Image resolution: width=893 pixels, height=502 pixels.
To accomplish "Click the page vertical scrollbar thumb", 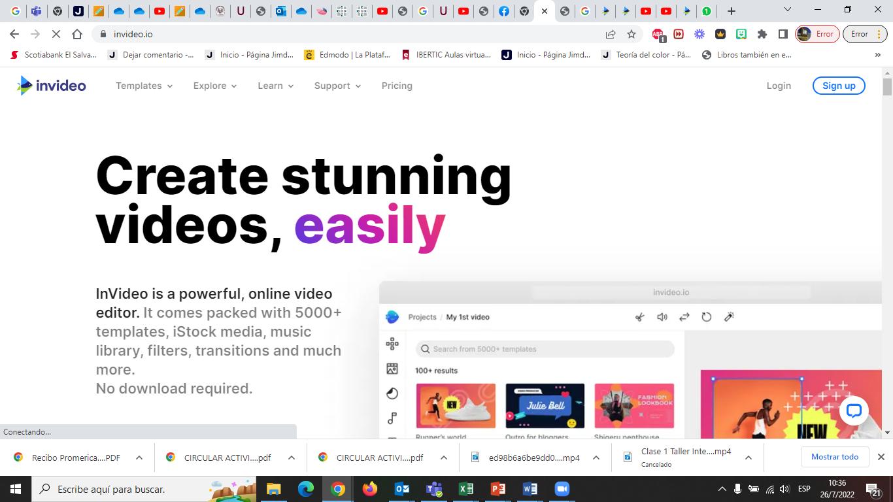I will point(887,87).
